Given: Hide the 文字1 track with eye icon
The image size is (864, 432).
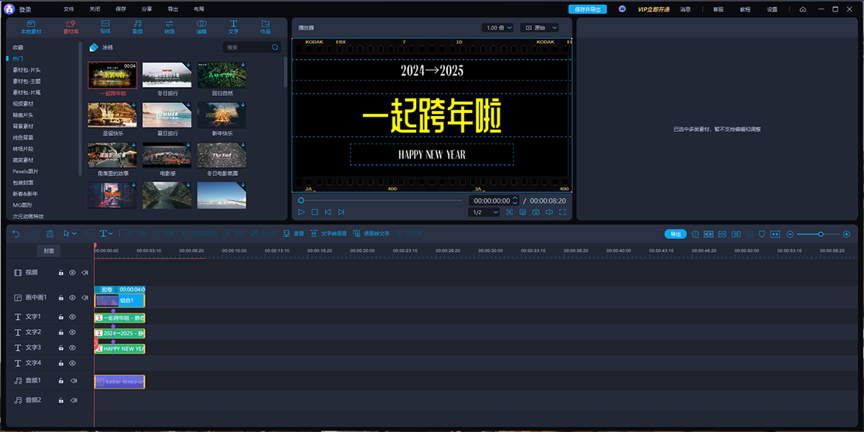Looking at the screenshot, I should coord(72,317).
